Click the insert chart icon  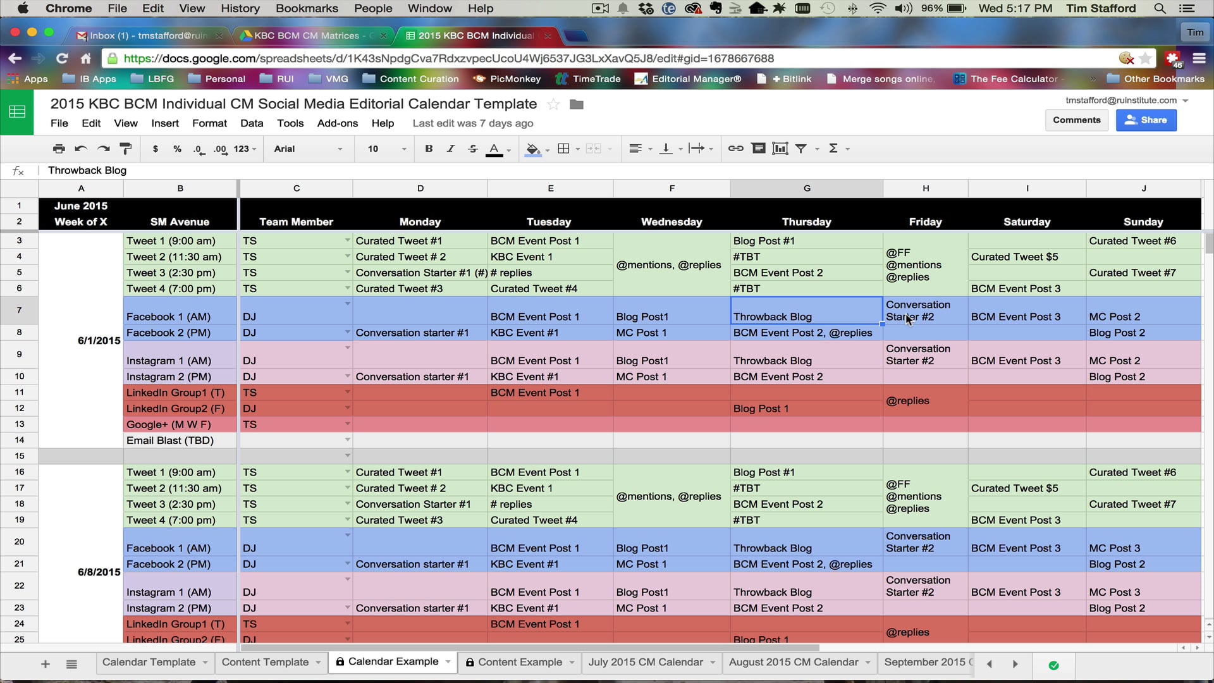(x=780, y=149)
